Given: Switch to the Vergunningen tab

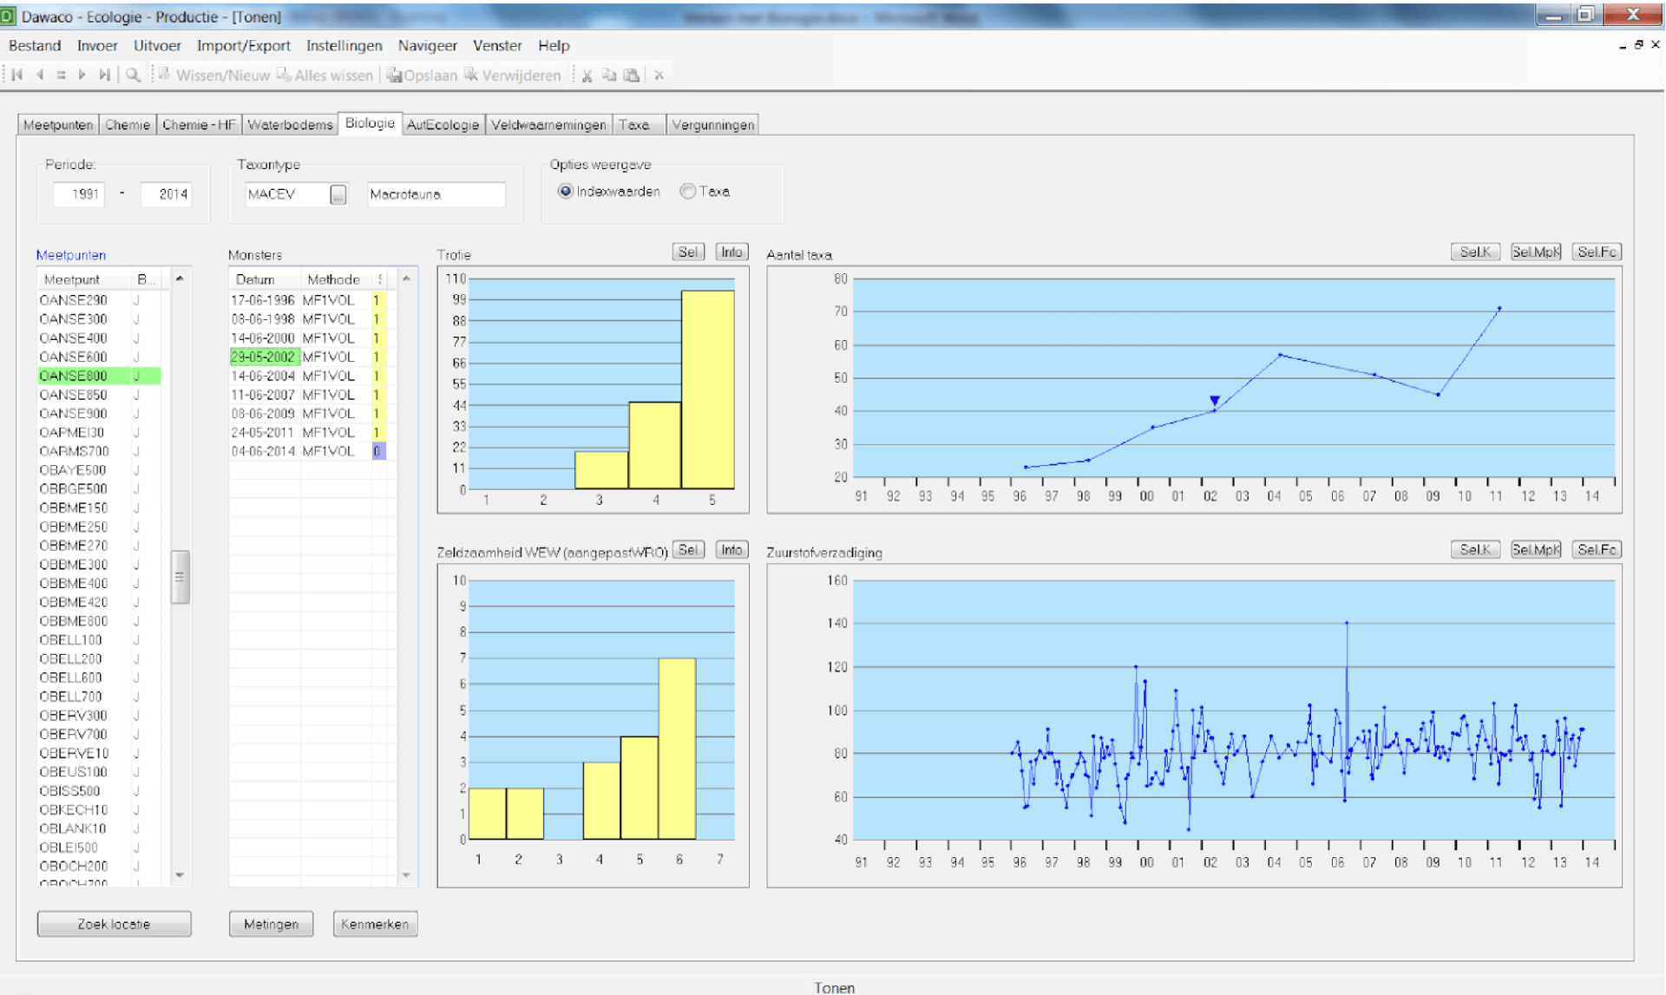Looking at the screenshot, I should click(712, 125).
